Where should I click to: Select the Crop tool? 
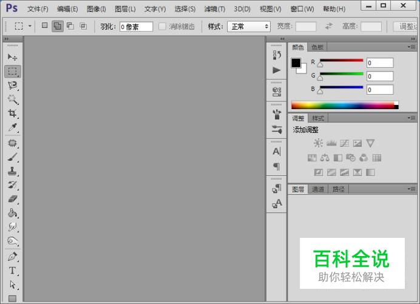(12, 113)
